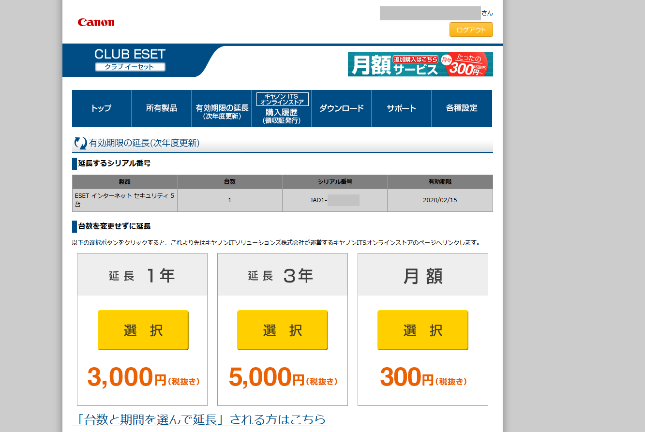Open 購入履歴 (領収証発行) menu item
Viewport: 645px width, 432px height.
[282, 108]
